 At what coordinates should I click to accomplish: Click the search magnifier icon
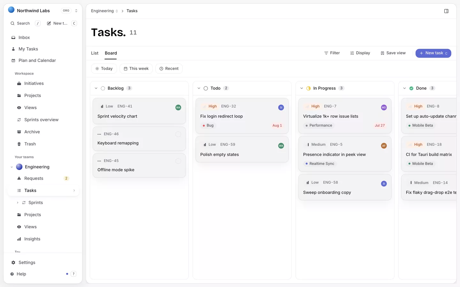click(x=12, y=24)
